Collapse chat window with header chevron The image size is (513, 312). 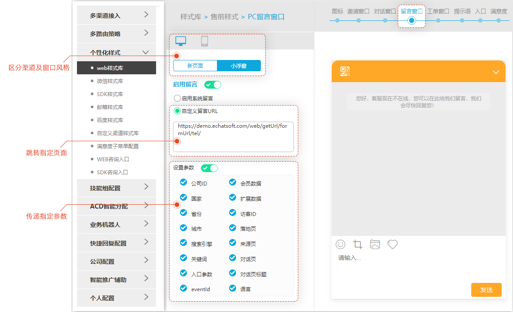coord(496,72)
